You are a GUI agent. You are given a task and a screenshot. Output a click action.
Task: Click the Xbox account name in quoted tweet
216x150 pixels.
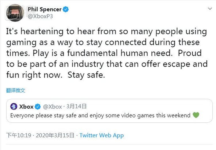(x=26, y=107)
